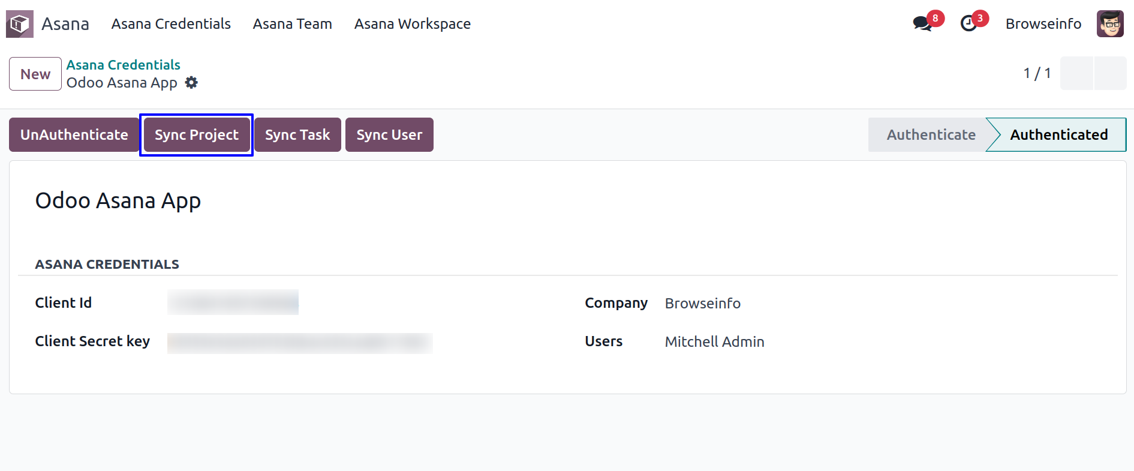Open the Asana Credentials menu
The height and width of the screenshot is (471, 1134).
[x=171, y=24]
